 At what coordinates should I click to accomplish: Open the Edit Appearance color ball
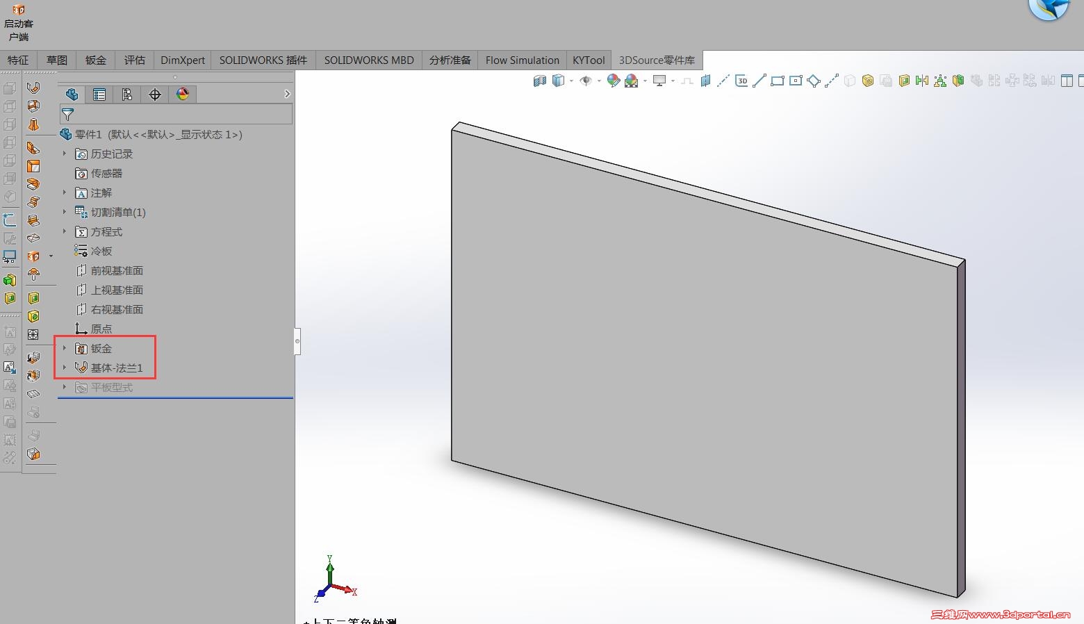(614, 81)
